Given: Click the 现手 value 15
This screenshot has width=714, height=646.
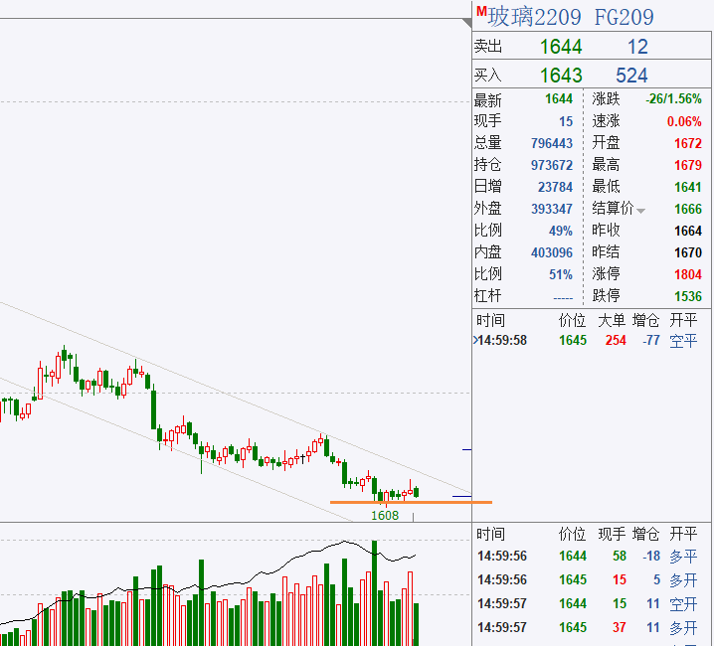Looking at the screenshot, I should 566,121.
